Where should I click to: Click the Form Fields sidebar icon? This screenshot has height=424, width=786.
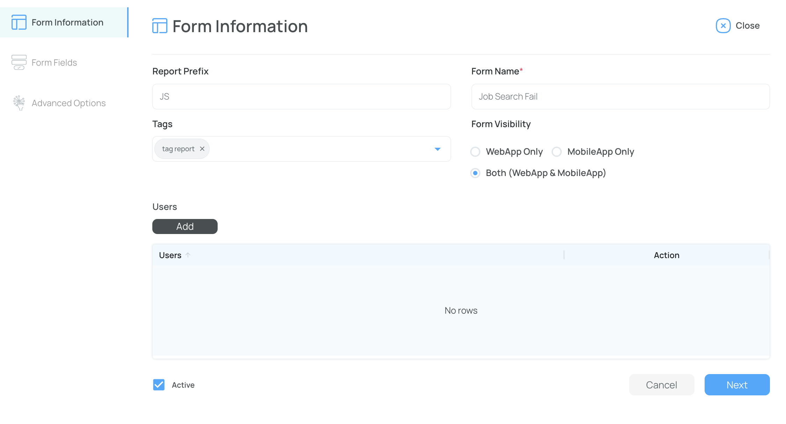[x=19, y=63]
